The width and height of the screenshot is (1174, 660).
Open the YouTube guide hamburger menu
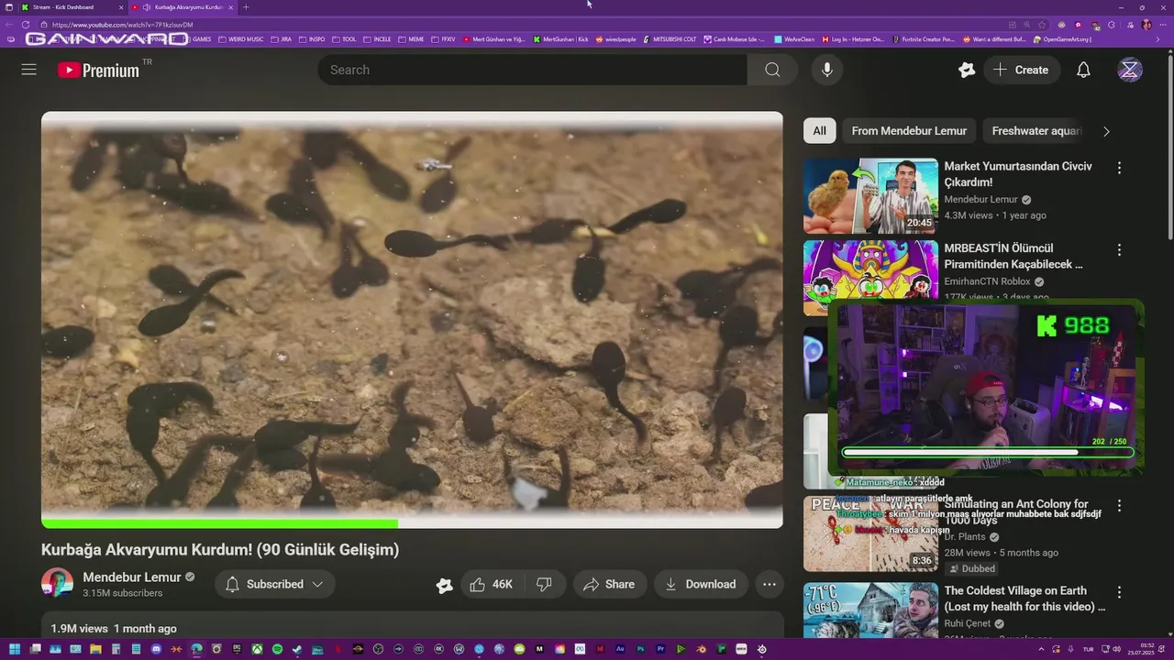(29, 70)
